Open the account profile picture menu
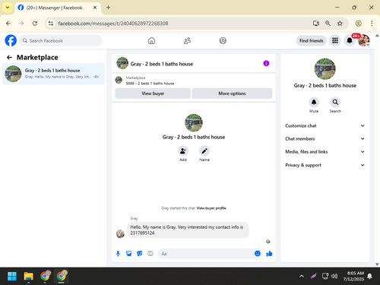 (363, 40)
